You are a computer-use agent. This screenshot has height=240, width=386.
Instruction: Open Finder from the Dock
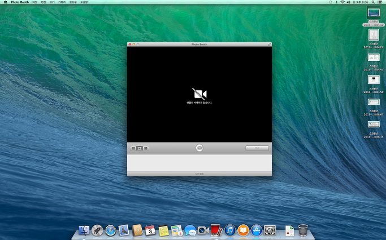point(84,230)
